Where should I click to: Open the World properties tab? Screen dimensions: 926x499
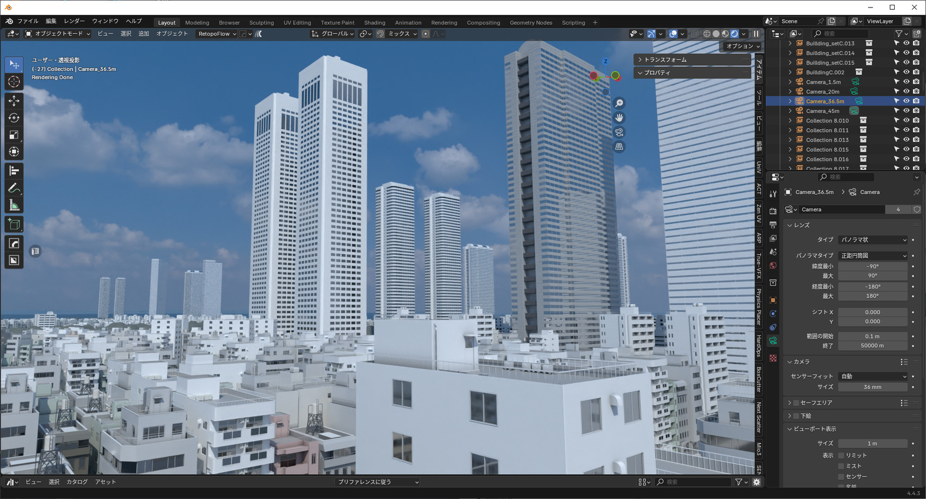coord(773,265)
